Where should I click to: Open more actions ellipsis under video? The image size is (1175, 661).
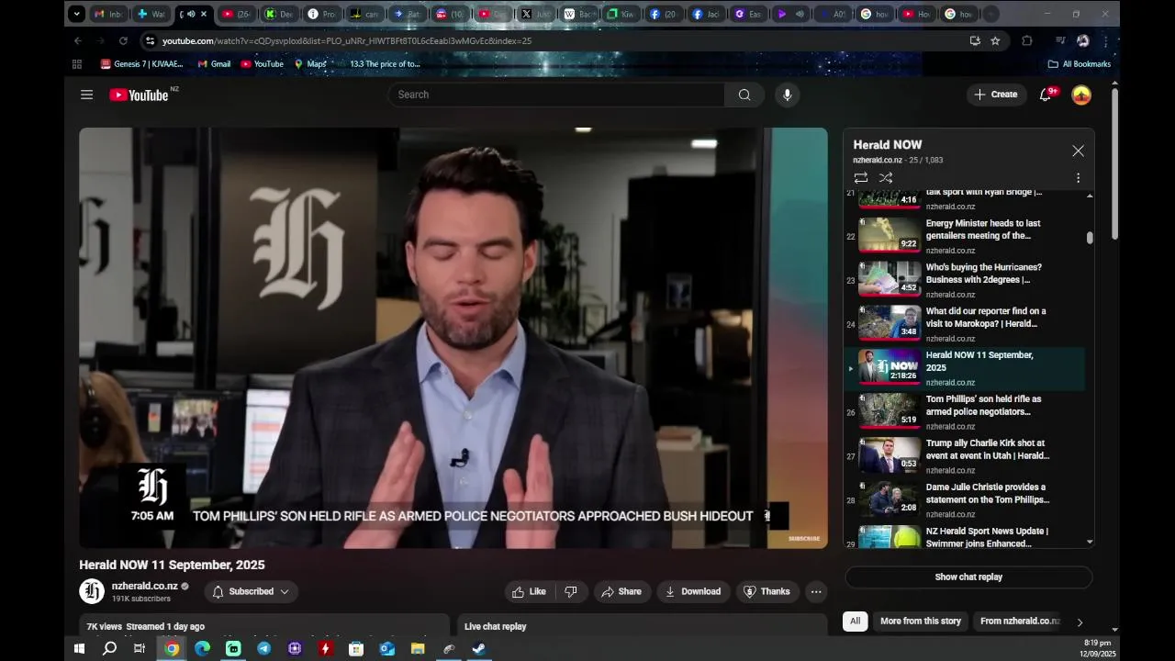816,592
